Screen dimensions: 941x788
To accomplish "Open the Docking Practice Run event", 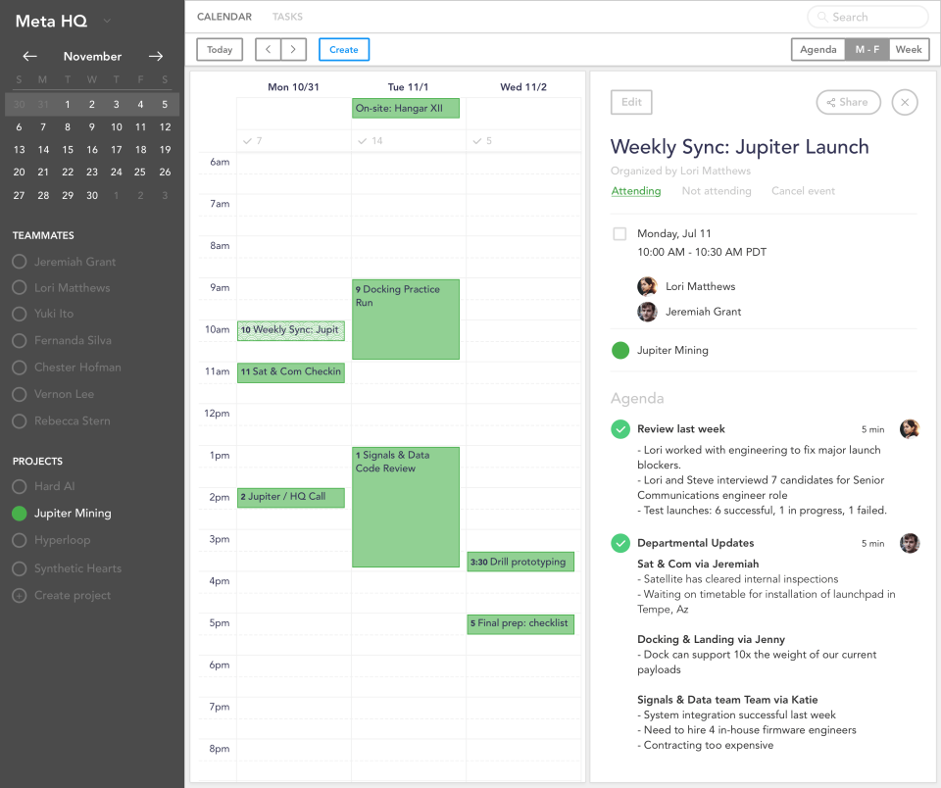I will pyautogui.click(x=406, y=320).
